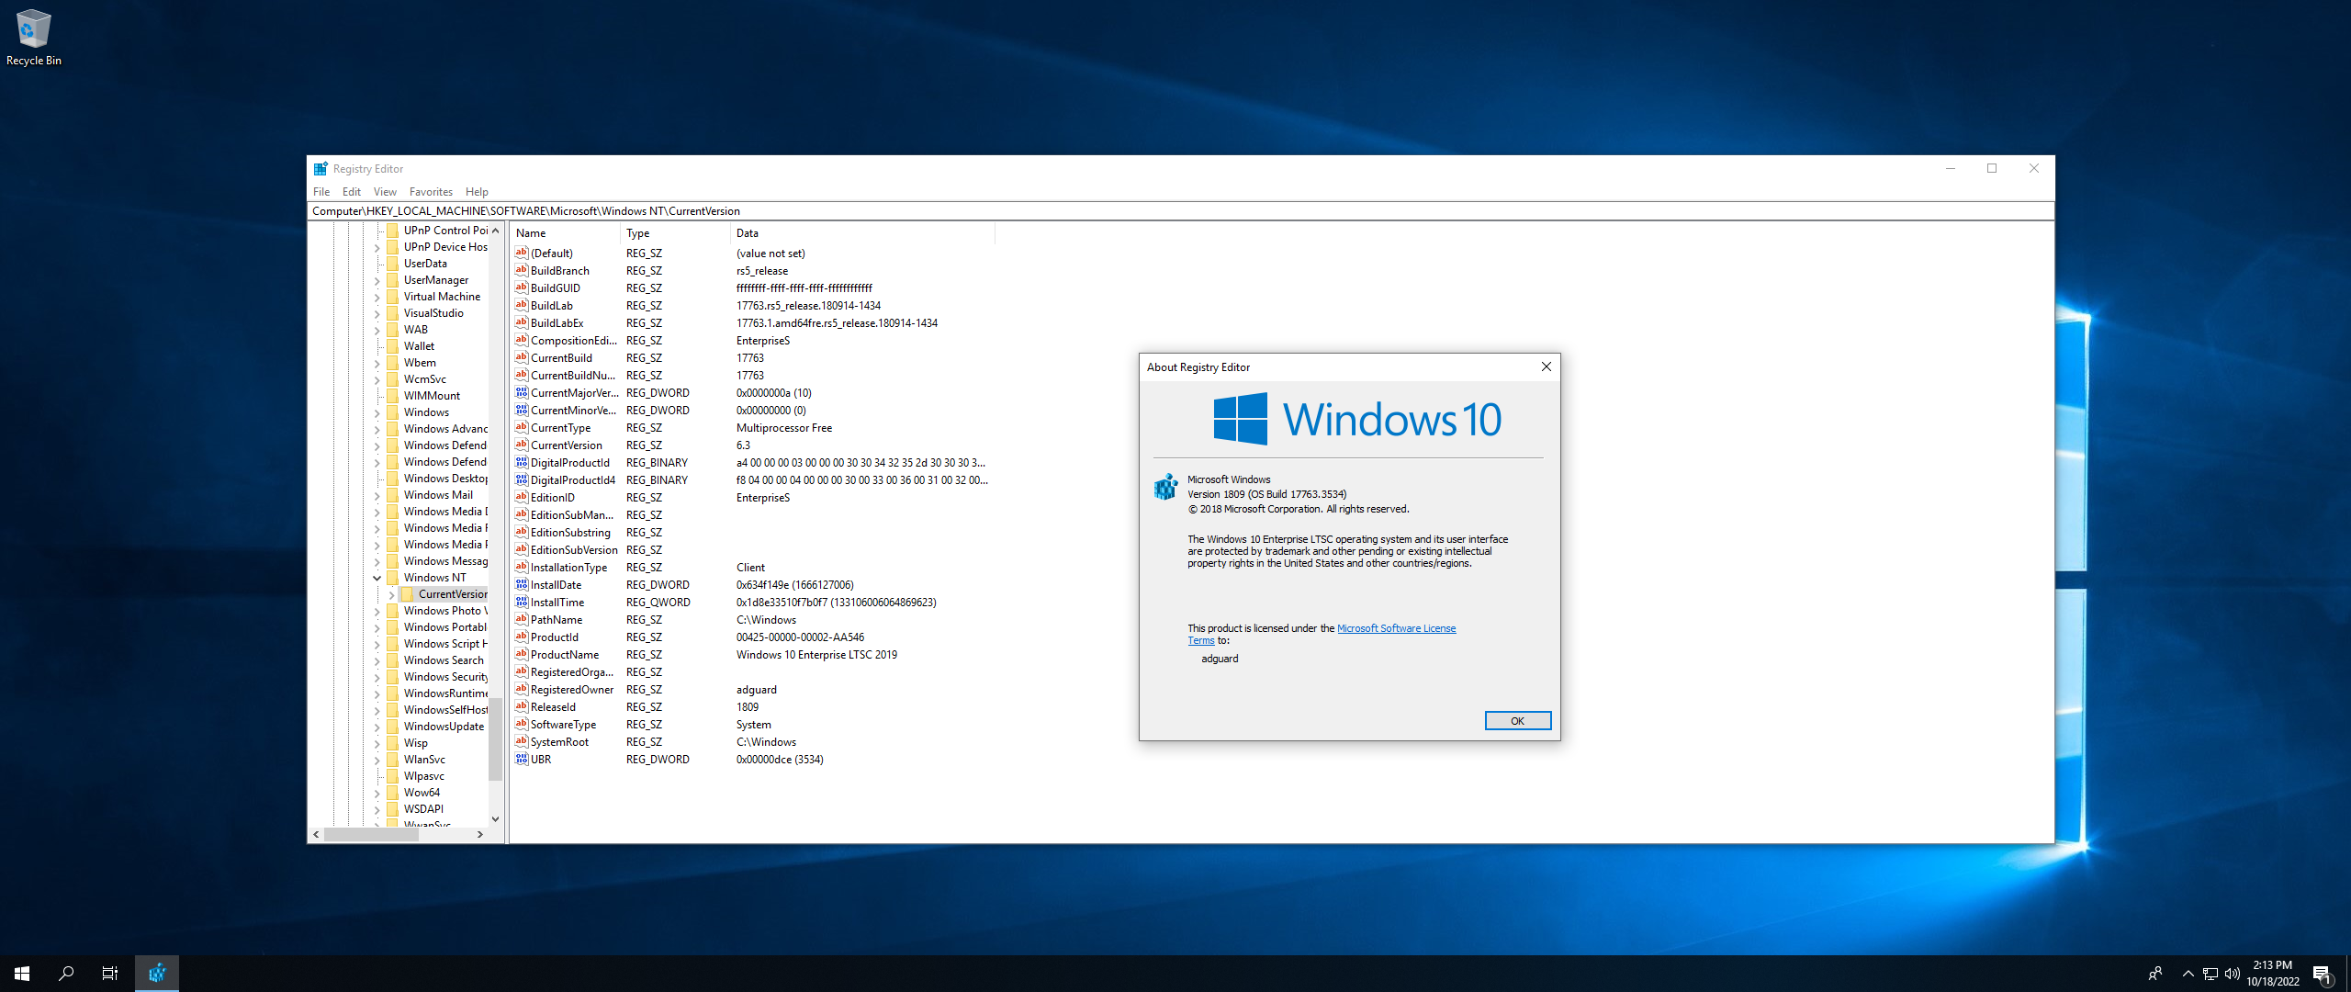This screenshot has width=2351, height=992.
Task: Click the Windows Start button
Action: click(x=22, y=974)
